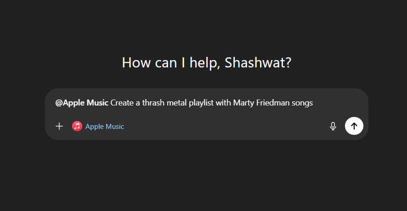Click the word "playlist" in the prompt
407x211 pixels.
(201, 103)
